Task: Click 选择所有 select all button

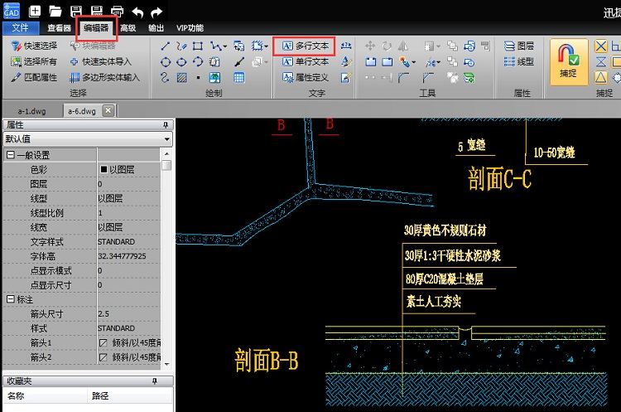Action: 35,61
